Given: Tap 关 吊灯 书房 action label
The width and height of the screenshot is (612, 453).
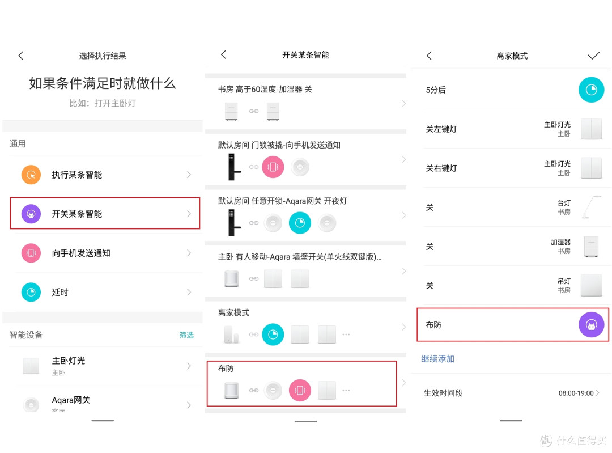Looking at the screenshot, I should pos(430,286).
